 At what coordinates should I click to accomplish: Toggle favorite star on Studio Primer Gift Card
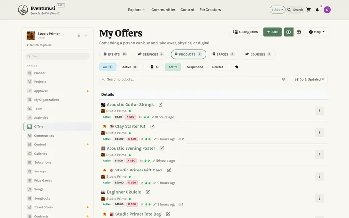coord(104,170)
